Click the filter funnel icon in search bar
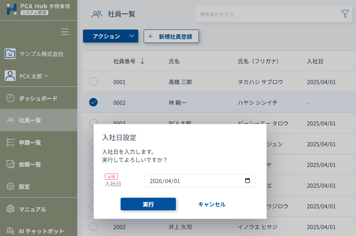 345,14
